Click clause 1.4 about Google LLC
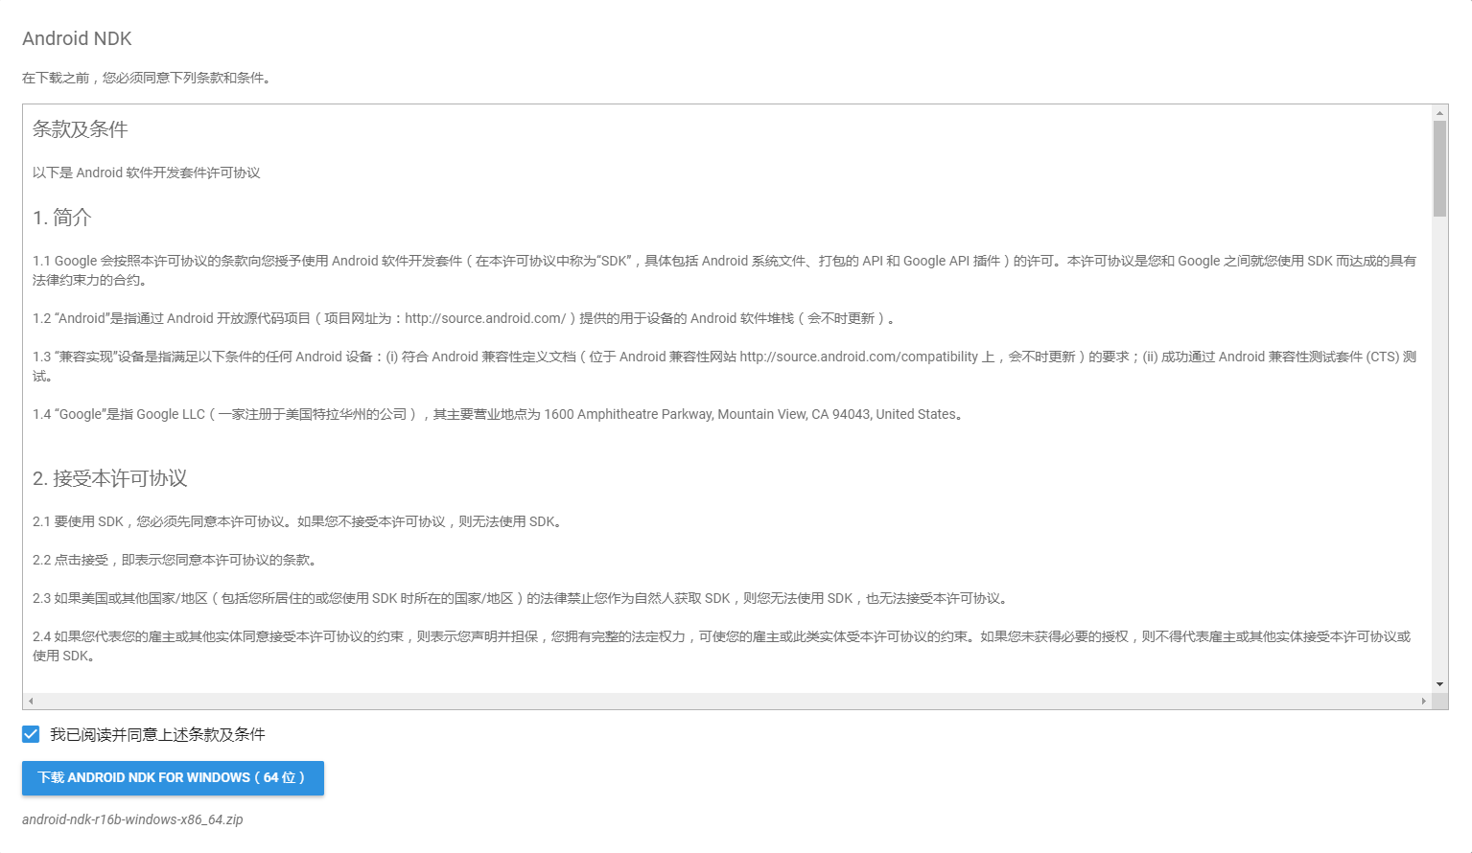This screenshot has height=853, width=1472. 500,414
